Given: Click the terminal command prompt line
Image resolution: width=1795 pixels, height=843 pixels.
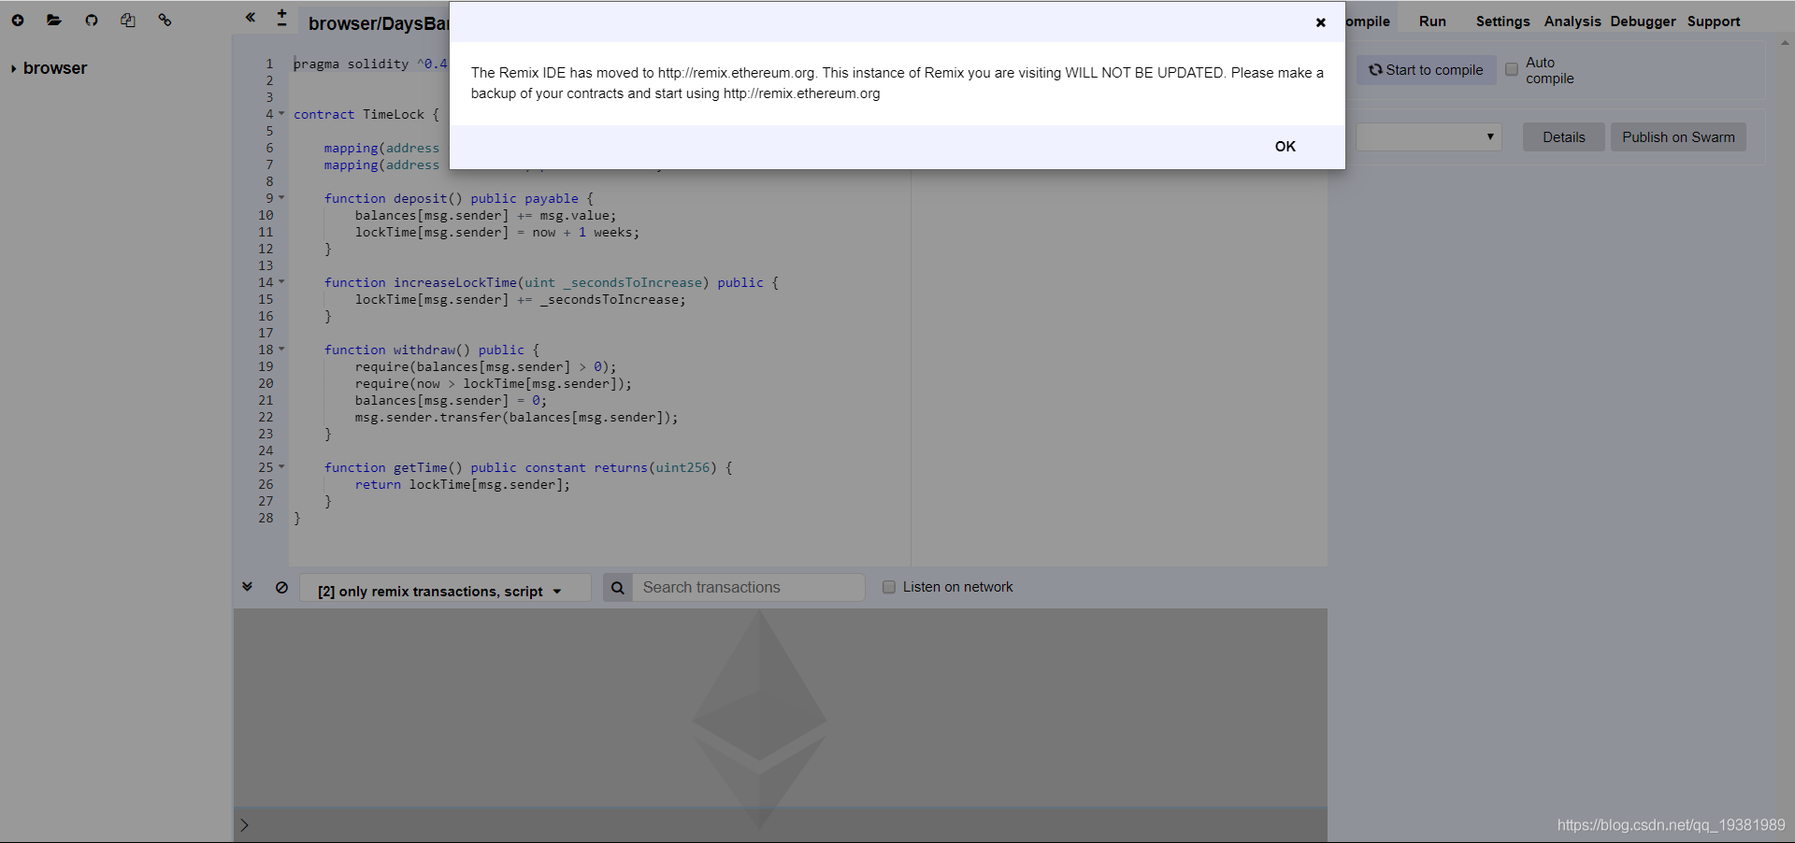Looking at the screenshot, I should point(780,825).
